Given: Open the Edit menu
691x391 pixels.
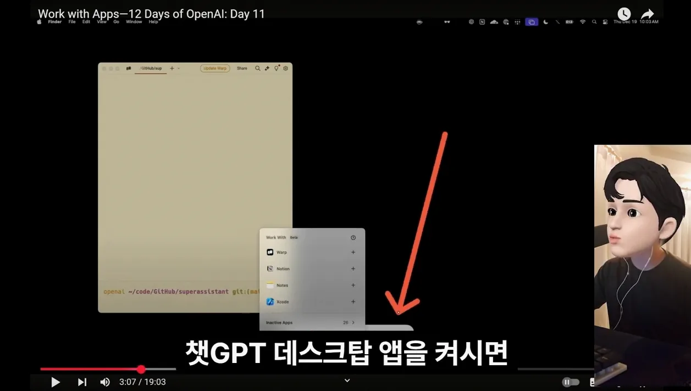Looking at the screenshot, I should [x=86, y=22].
